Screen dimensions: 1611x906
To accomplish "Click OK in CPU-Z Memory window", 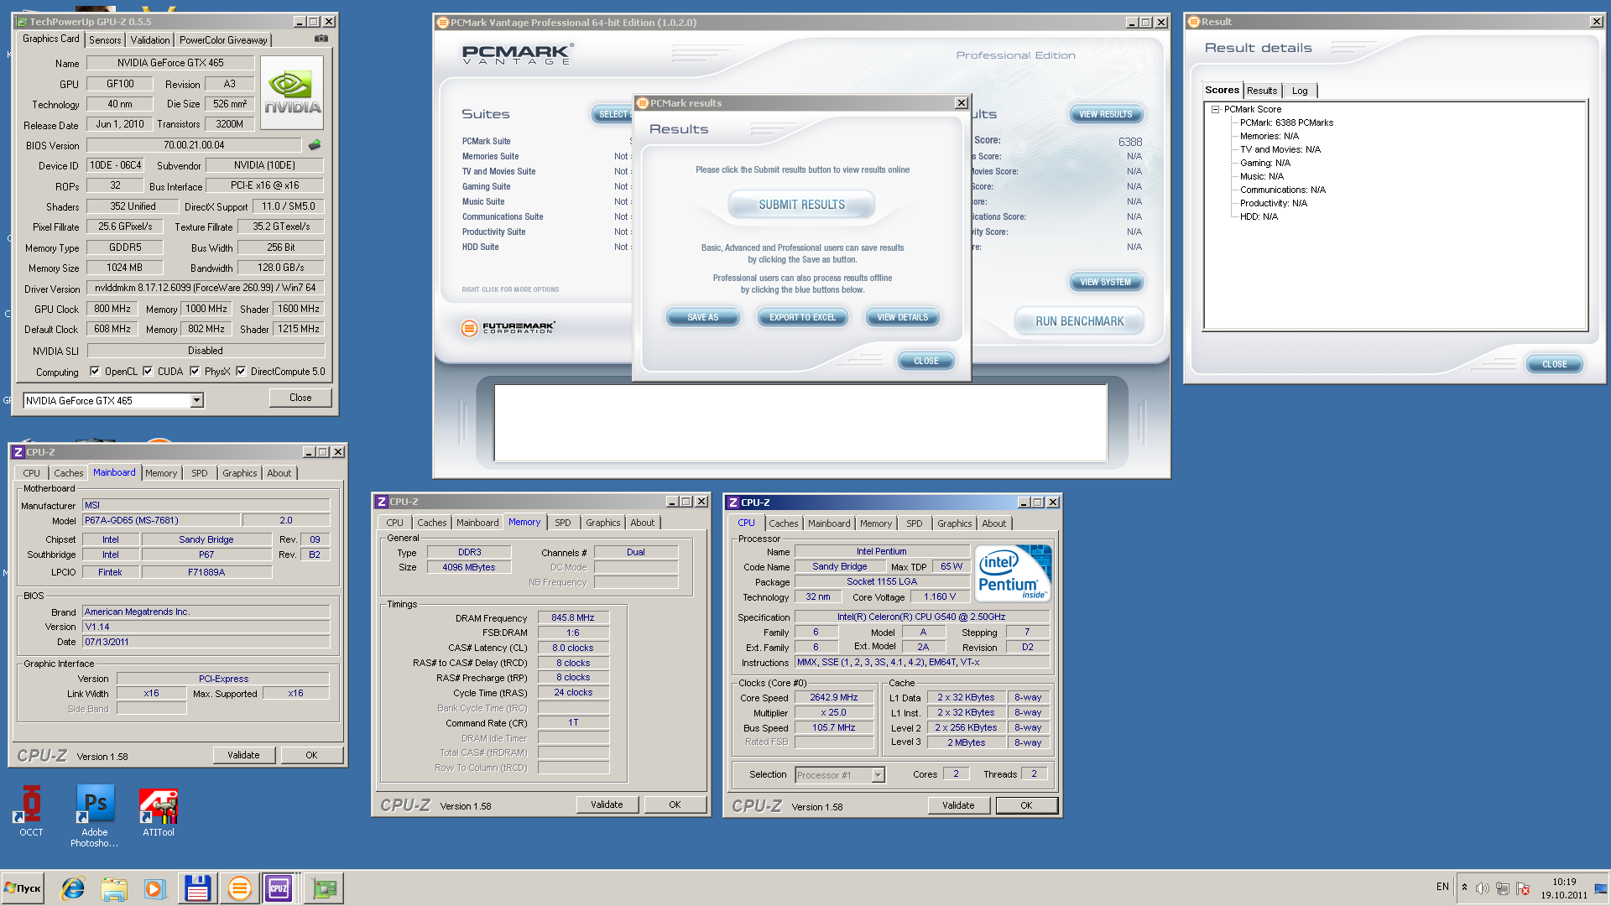I will tap(675, 804).
